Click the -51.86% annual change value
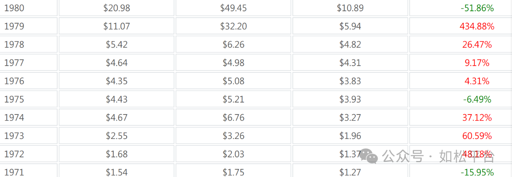 click(x=477, y=8)
